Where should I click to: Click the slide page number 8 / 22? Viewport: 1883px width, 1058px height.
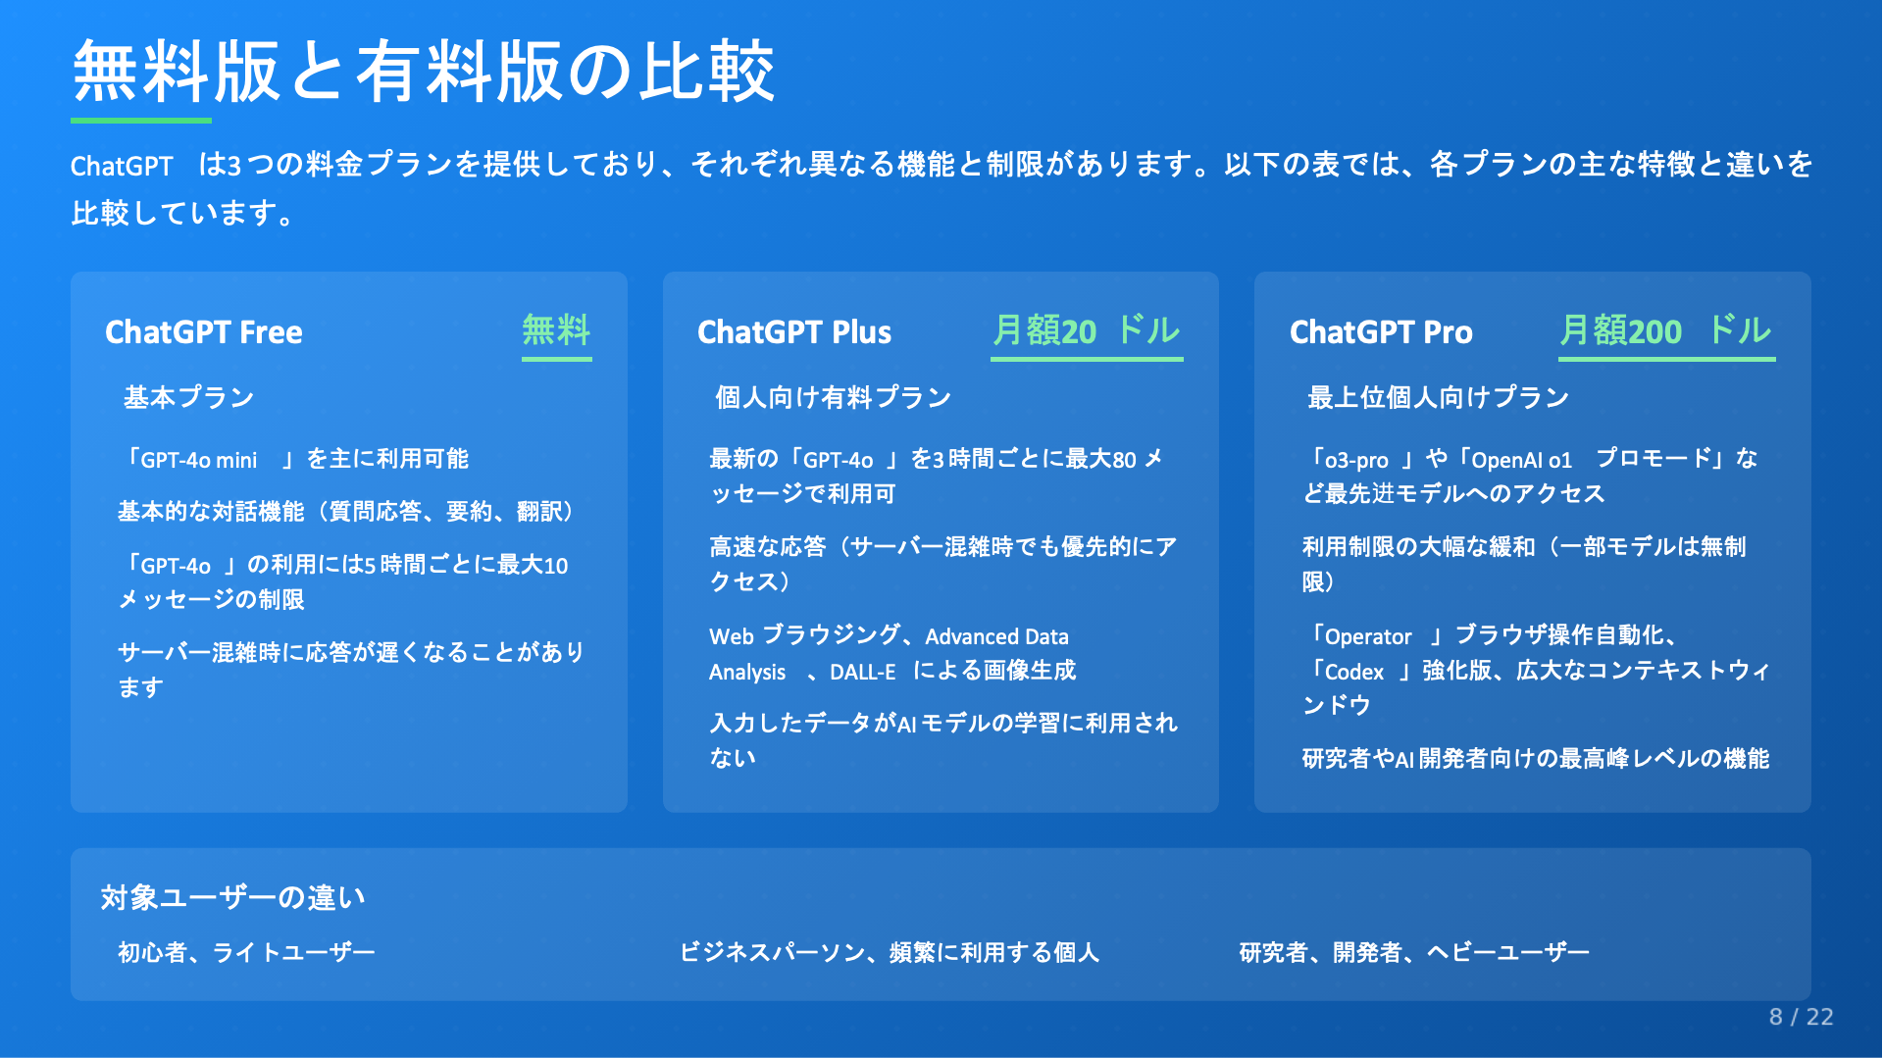pyautogui.click(x=1801, y=1017)
